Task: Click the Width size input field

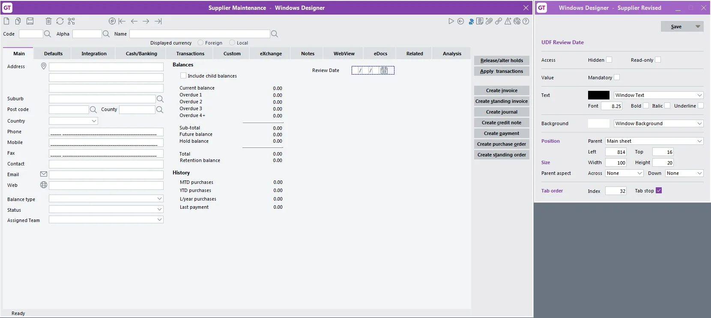Action: pyautogui.click(x=616, y=162)
